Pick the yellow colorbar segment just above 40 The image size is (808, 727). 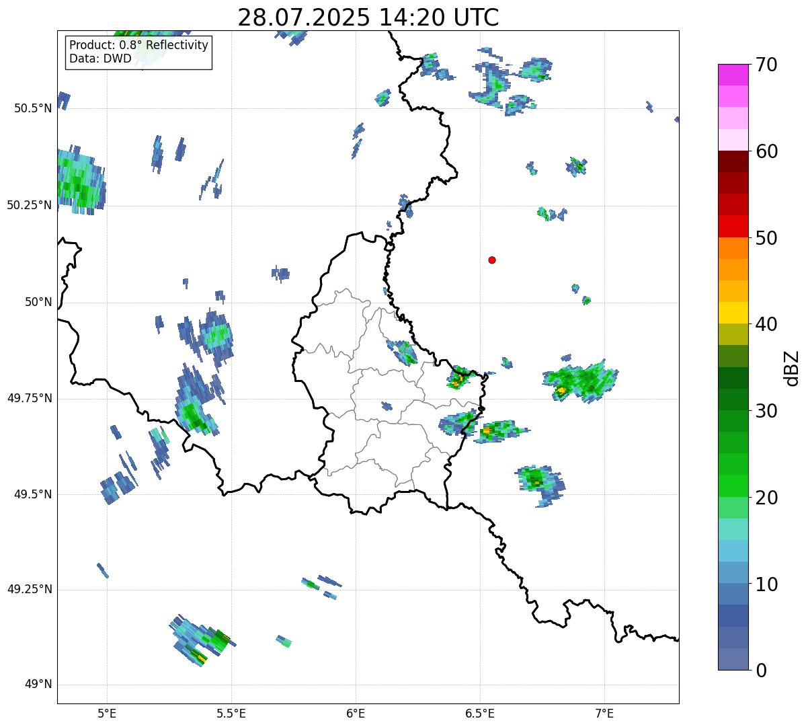[733, 313]
